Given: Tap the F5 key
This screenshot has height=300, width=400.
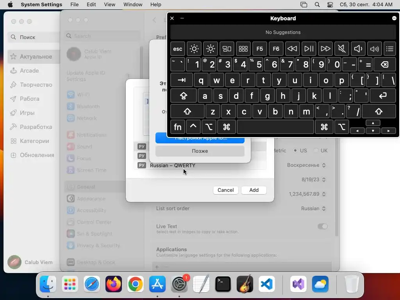Looking at the screenshot, I should pyautogui.click(x=260, y=49).
